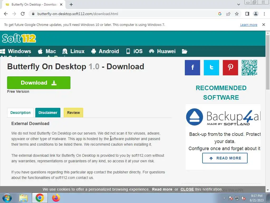Open Chrome profile avatar

(x=256, y=14)
